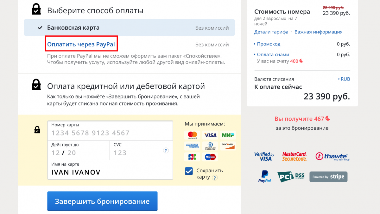Click the Thawte trust badge

pyautogui.click(x=333, y=156)
